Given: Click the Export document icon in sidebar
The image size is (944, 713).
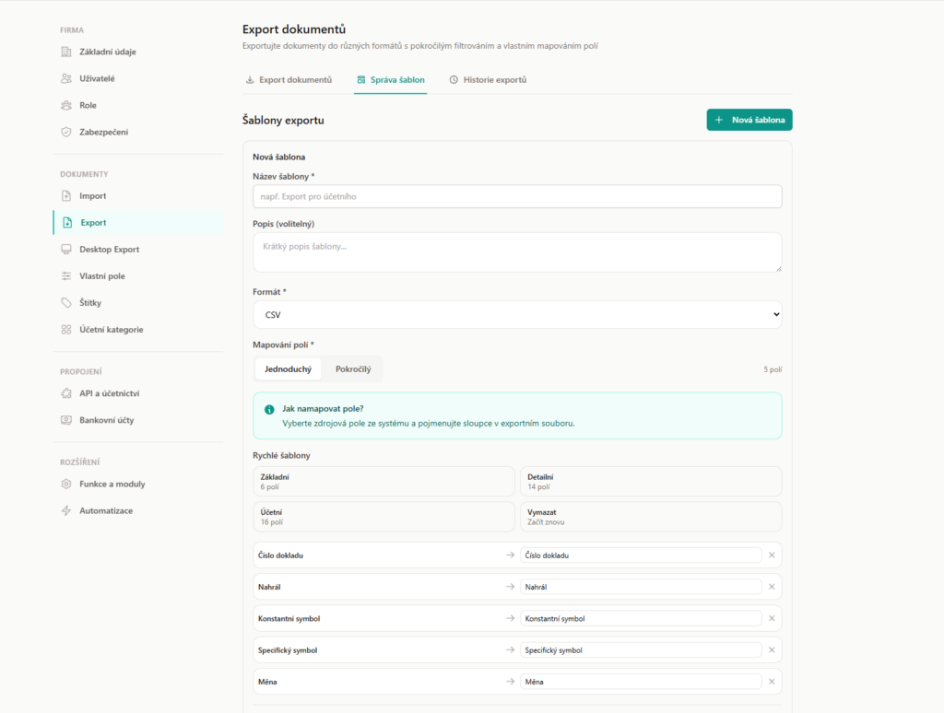Looking at the screenshot, I should (x=65, y=222).
